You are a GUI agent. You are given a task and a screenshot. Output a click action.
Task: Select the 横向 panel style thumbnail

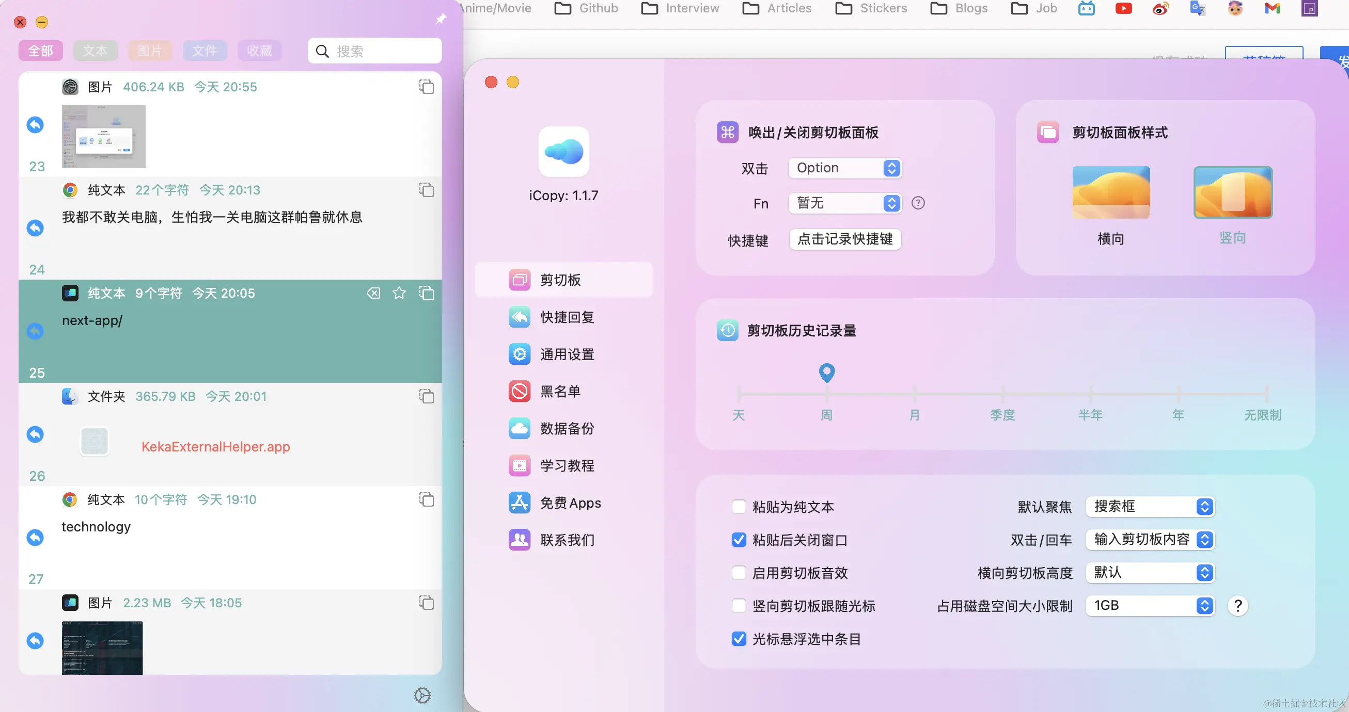coord(1111,192)
